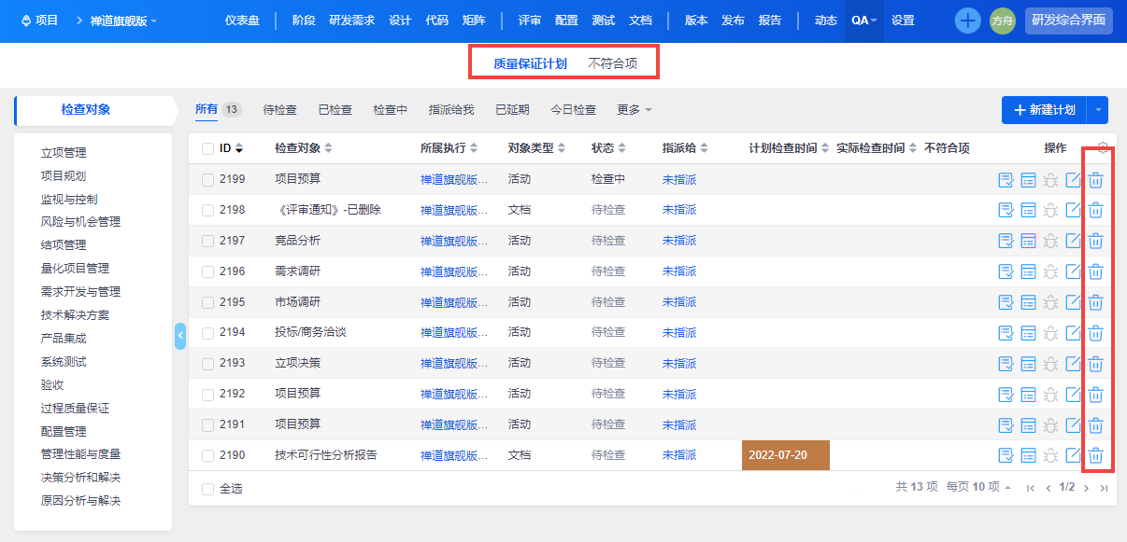1127x542 pixels.
Task: Switch to the 不符合项 tab
Action: point(612,63)
